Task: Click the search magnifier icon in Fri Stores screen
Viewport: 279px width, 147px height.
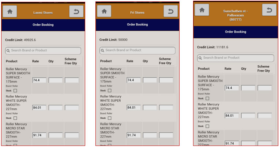Action: click(102, 51)
